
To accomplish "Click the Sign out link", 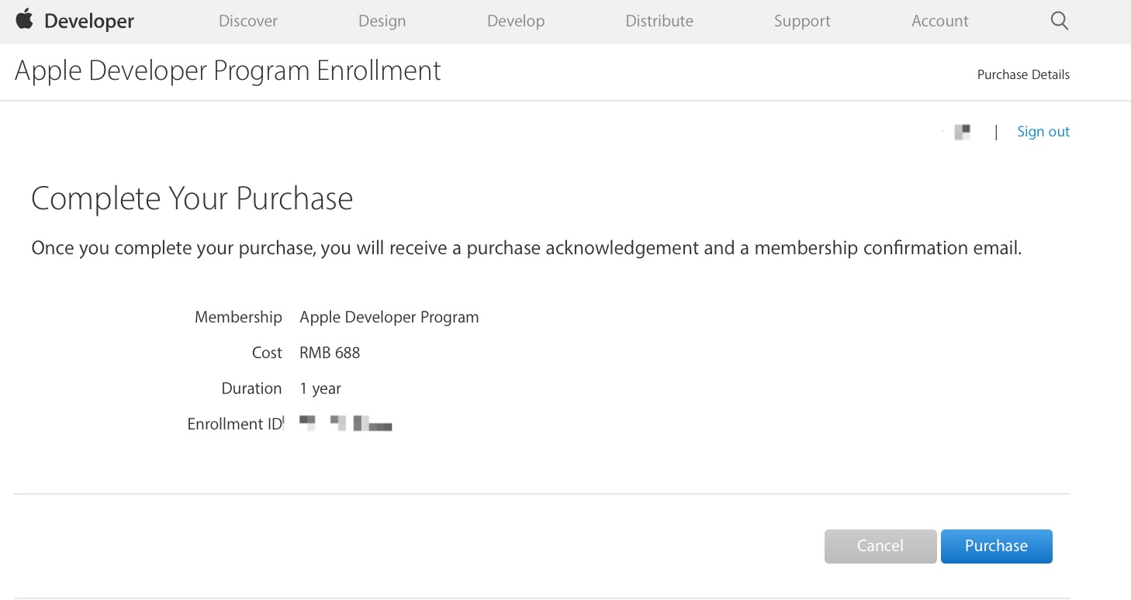I will pos(1043,132).
